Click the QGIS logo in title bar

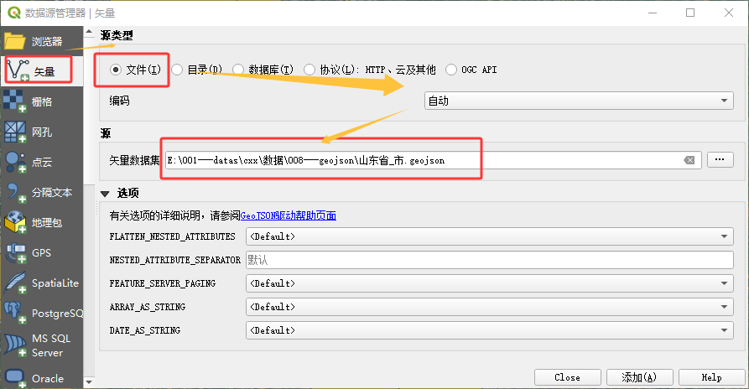point(14,13)
